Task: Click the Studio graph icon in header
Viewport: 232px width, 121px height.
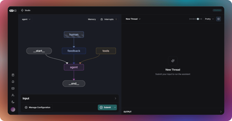Action: [x=22, y=10]
